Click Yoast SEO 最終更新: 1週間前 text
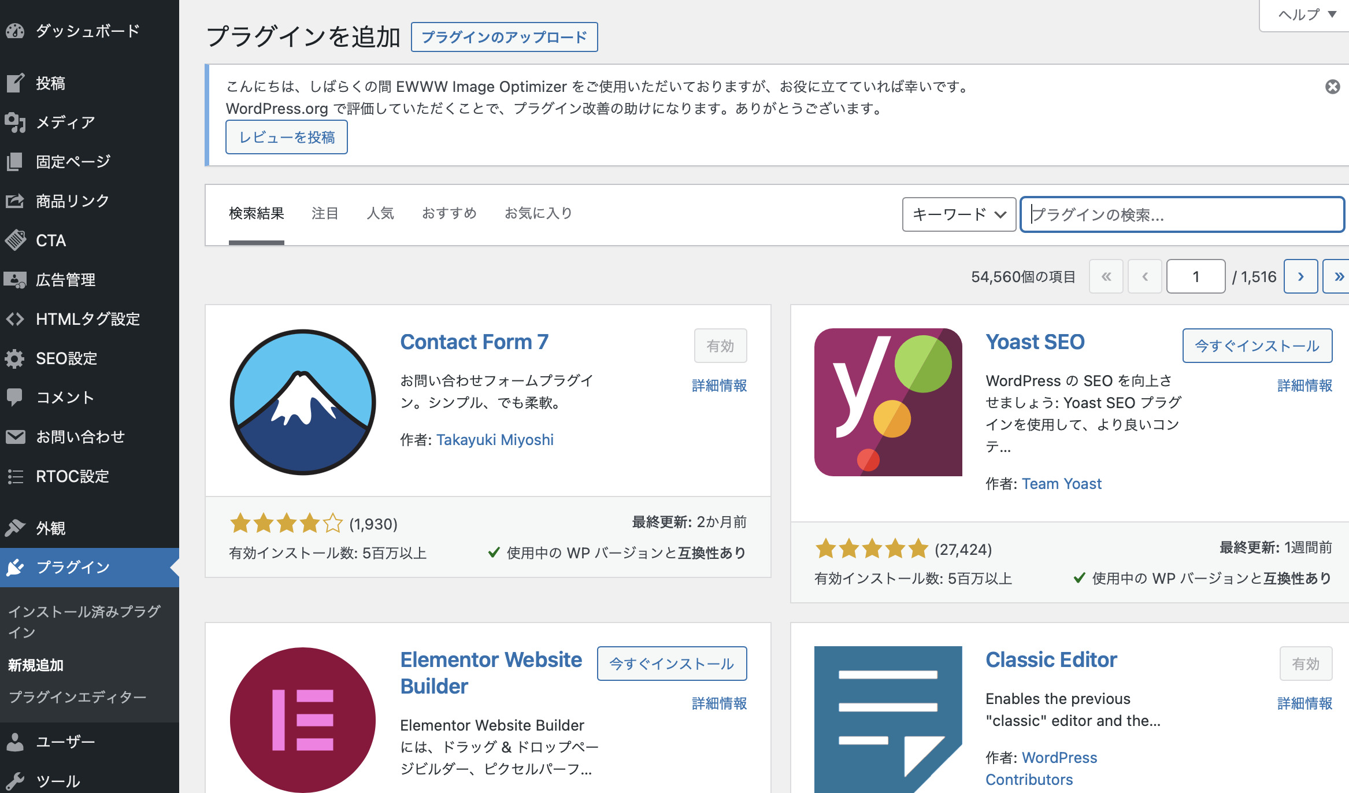This screenshot has height=793, width=1349. click(x=1276, y=547)
